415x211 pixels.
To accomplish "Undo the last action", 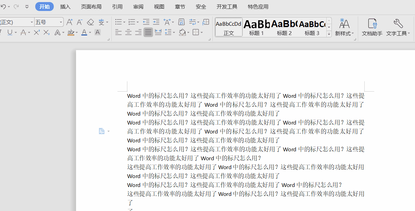I will (3, 7).
